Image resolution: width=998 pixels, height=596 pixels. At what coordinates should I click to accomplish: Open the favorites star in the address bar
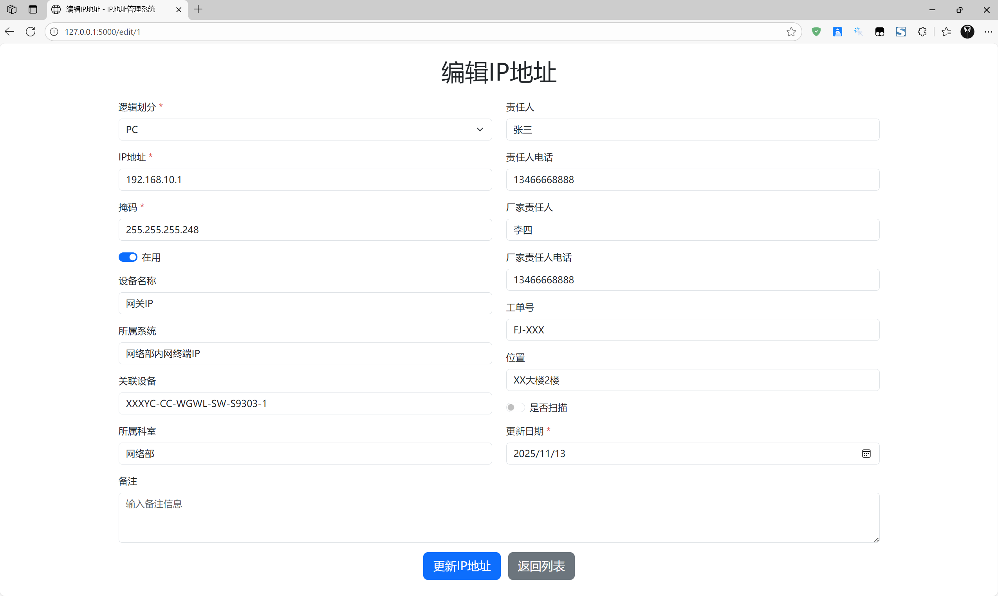click(790, 31)
